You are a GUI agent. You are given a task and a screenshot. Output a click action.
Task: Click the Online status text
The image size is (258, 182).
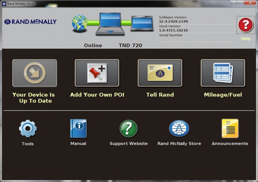point(93,45)
